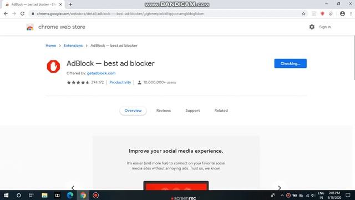The width and height of the screenshot is (355, 200).
Task: Open File Explorer from taskbar
Action: point(44,195)
